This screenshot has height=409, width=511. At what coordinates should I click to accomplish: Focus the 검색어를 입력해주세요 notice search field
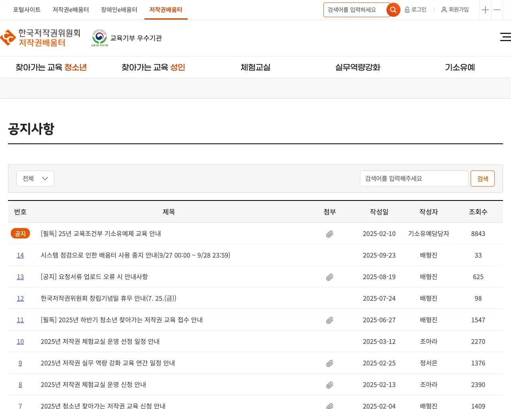coord(414,179)
